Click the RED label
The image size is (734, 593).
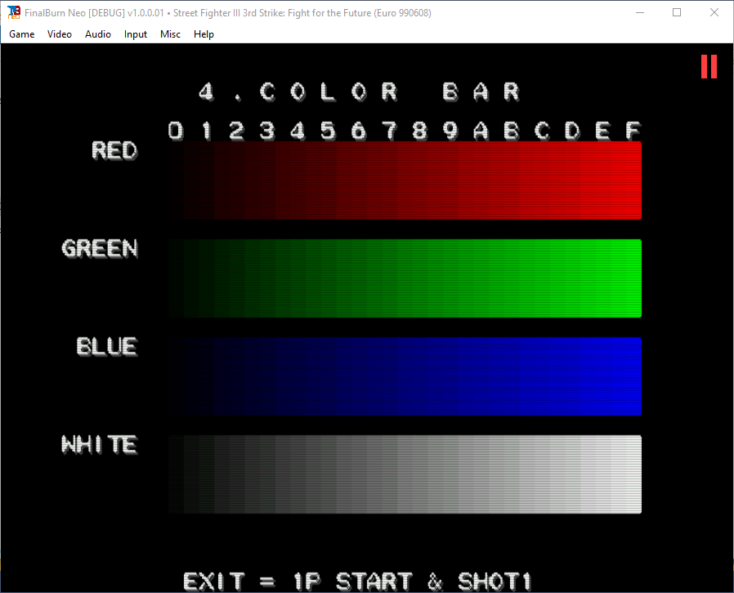click(114, 150)
